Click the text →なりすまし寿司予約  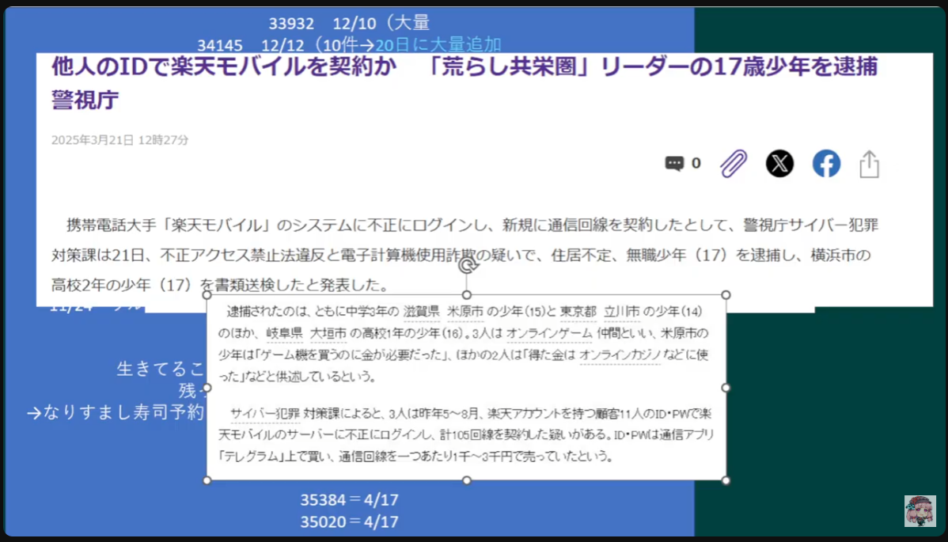[x=116, y=413]
